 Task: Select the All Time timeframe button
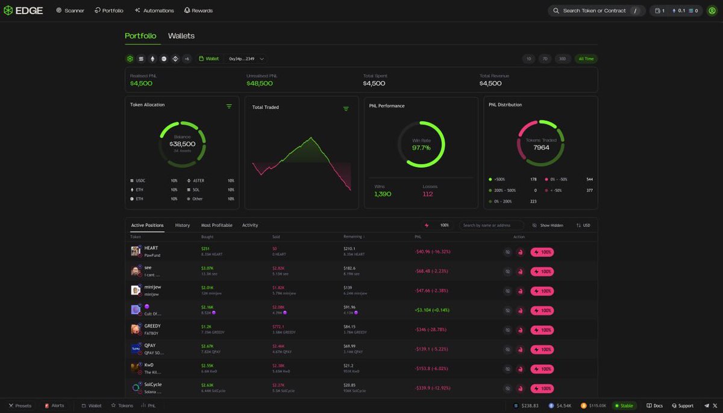click(x=585, y=58)
